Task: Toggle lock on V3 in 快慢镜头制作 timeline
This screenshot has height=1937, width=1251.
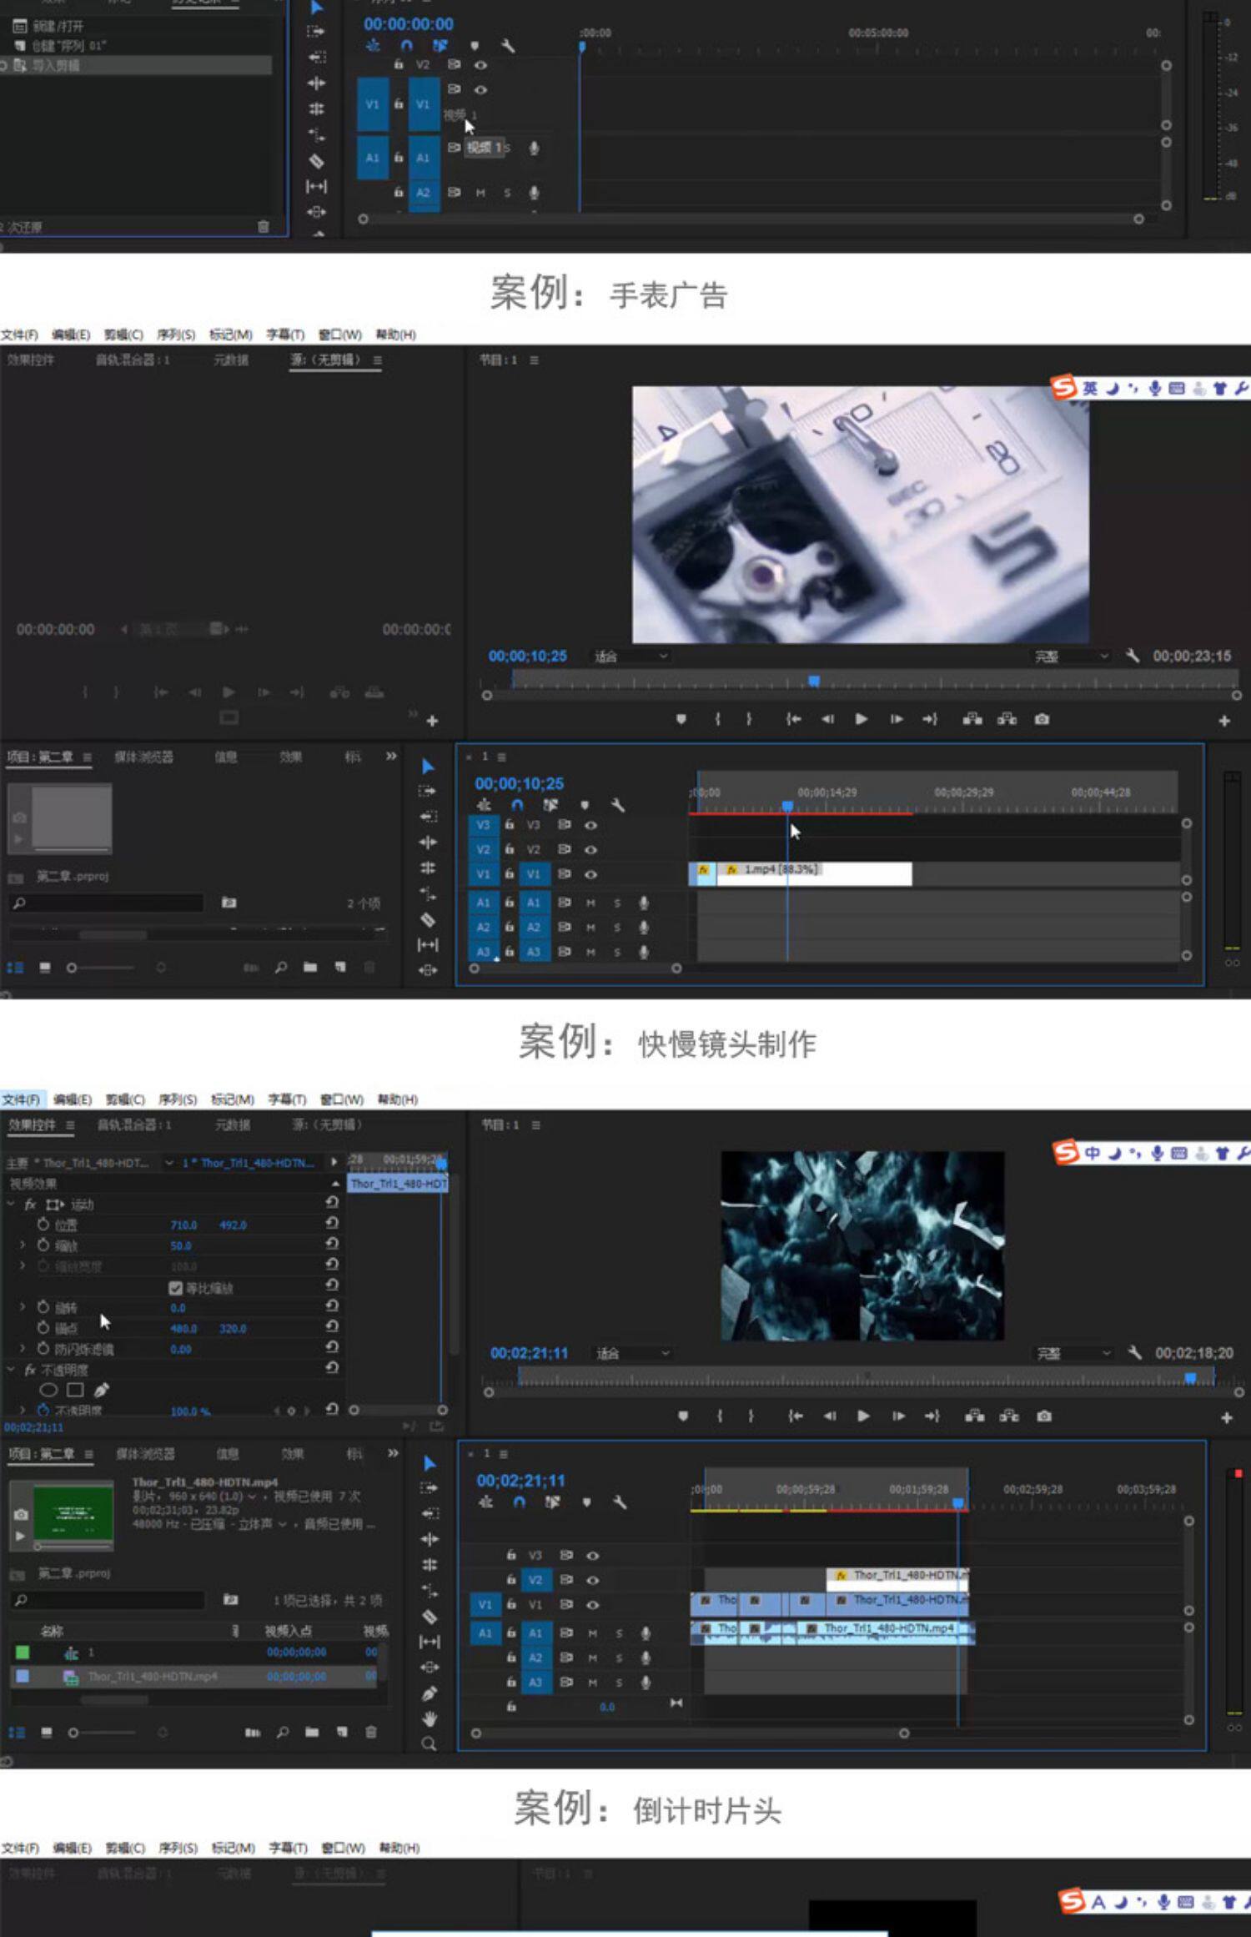Action: coord(511,1555)
